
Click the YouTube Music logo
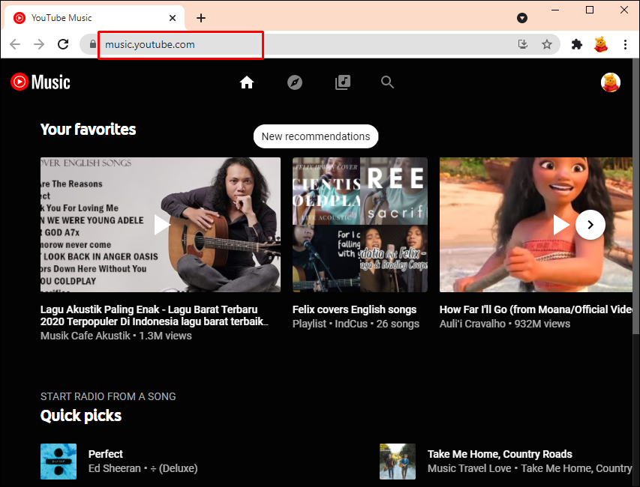click(41, 82)
